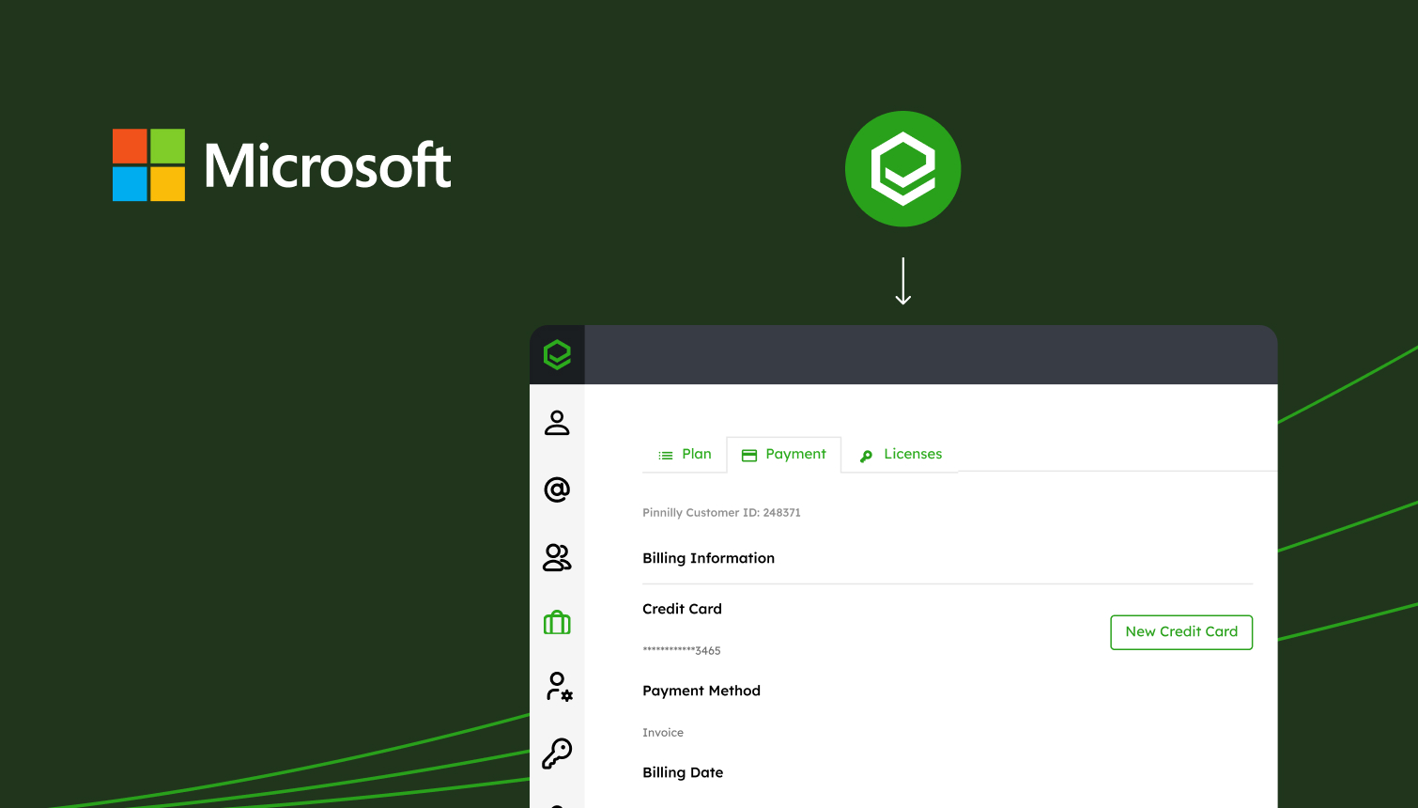Select the green briefcase sidebar icon
The image size is (1418, 808).
[x=557, y=623]
